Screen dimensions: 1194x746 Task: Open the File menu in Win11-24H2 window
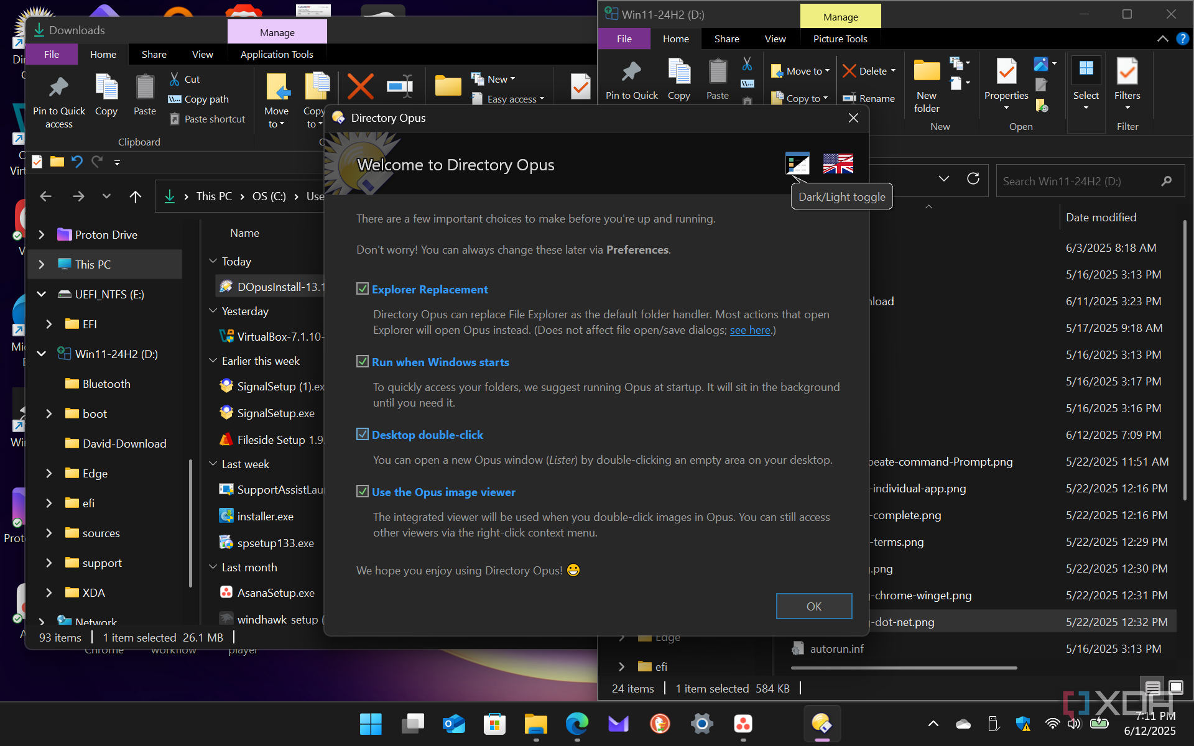[624, 39]
